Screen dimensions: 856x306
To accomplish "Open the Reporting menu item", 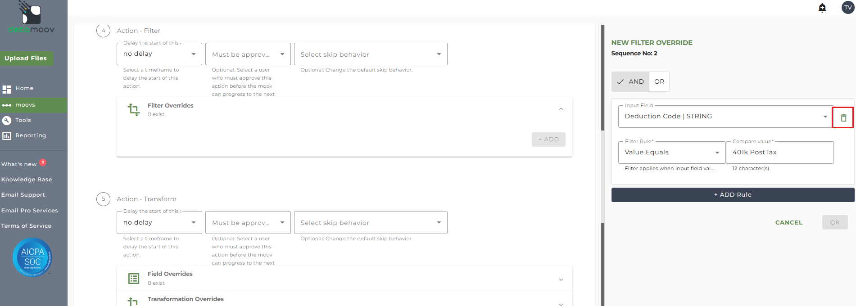I will tap(30, 135).
